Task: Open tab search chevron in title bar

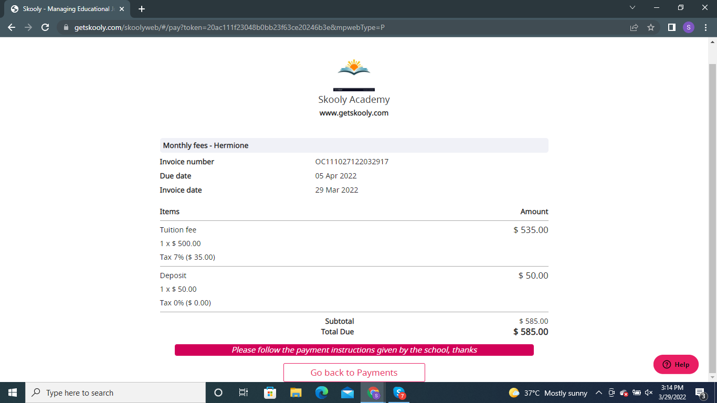Action: [632, 8]
